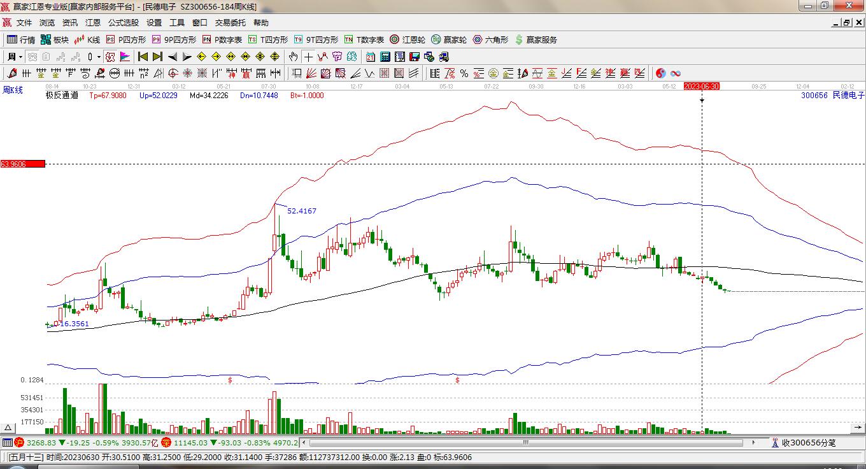Open the 行情 market quotes view
The width and height of the screenshot is (866, 469).
(21, 40)
